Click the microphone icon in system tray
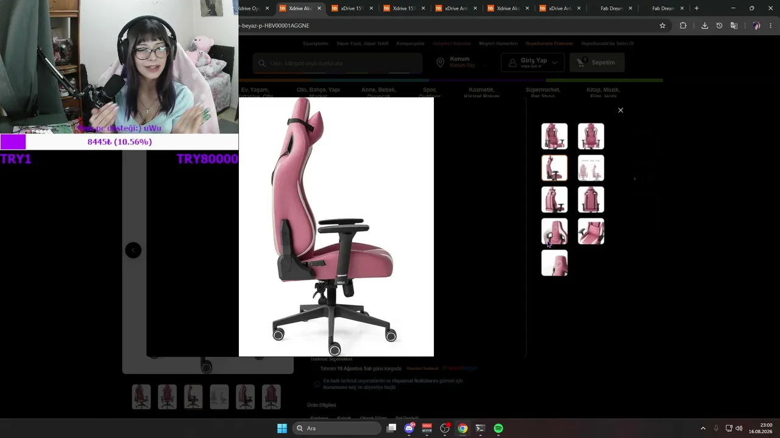The width and height of the screenshot is (780, 438). pos(716,428)
